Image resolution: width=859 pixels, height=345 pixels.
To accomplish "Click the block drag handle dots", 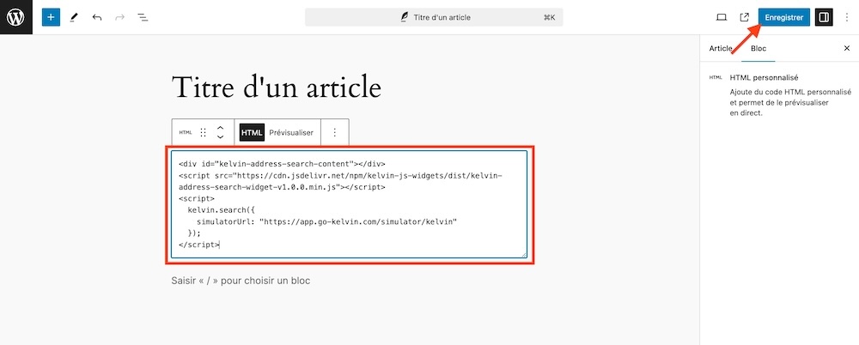I will pyautogui.click(x=203, y=132).
